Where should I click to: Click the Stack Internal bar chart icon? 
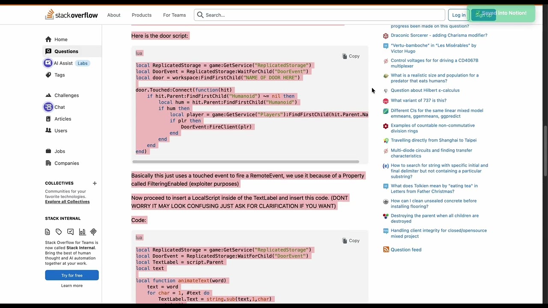coord(82,232)
